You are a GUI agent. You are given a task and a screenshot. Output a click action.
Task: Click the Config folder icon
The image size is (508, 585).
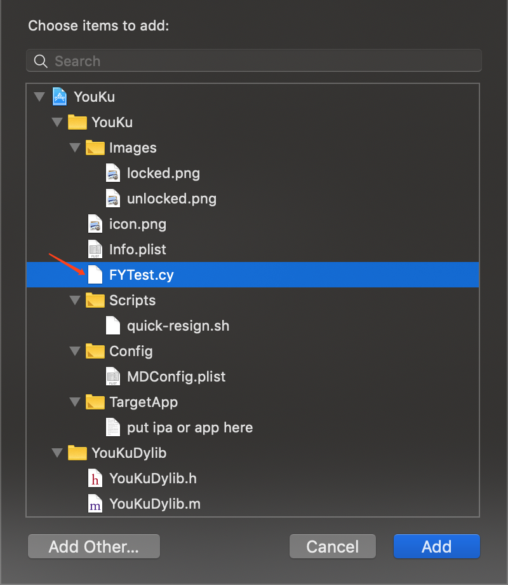click(95, 351)
